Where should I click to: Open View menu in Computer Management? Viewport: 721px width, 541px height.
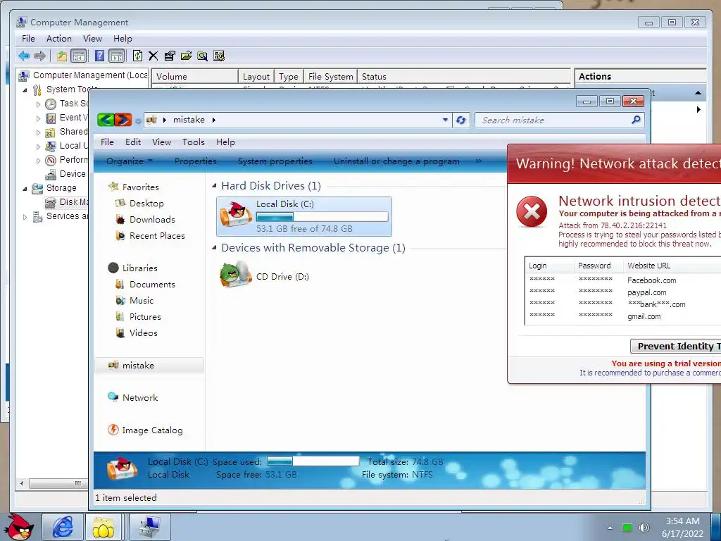(x=92, y=39)
